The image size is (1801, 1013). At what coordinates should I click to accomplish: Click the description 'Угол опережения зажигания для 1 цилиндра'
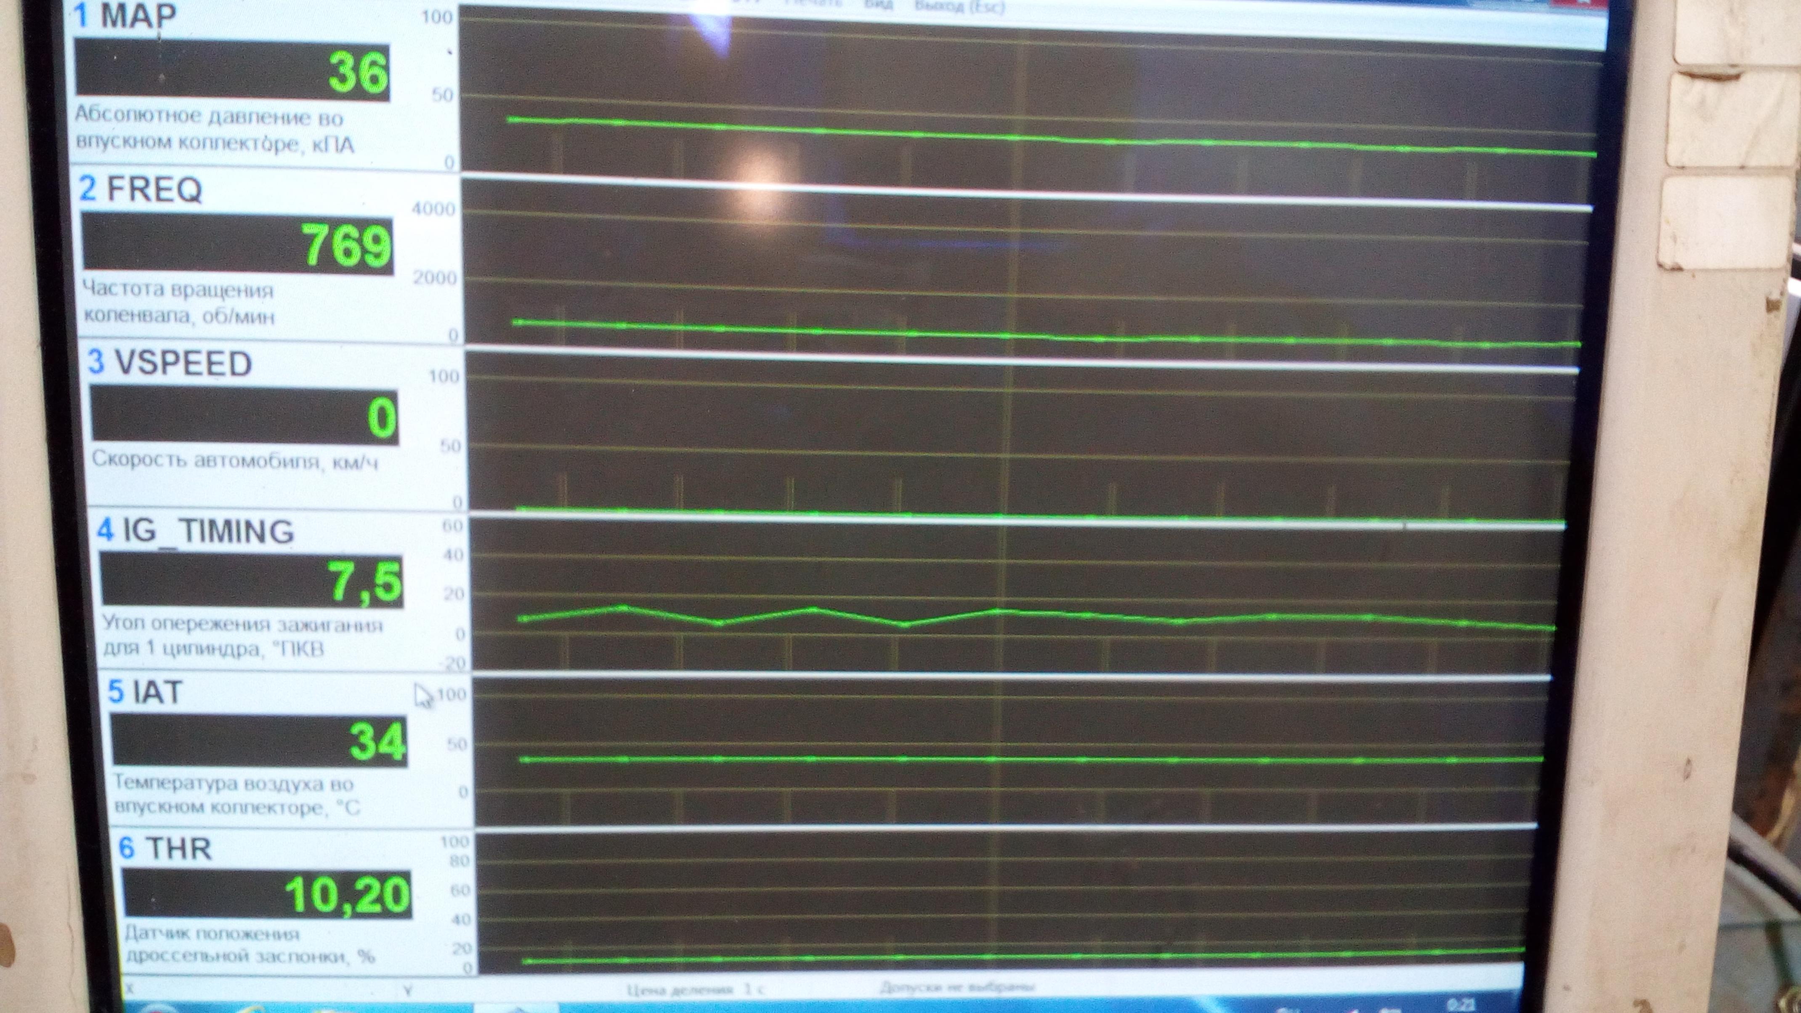[242, 635]
